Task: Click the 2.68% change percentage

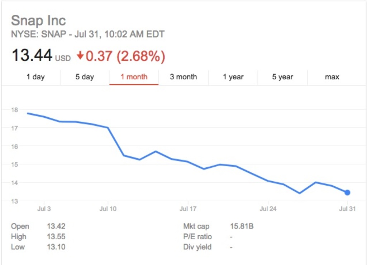Action: coord(143,56)
